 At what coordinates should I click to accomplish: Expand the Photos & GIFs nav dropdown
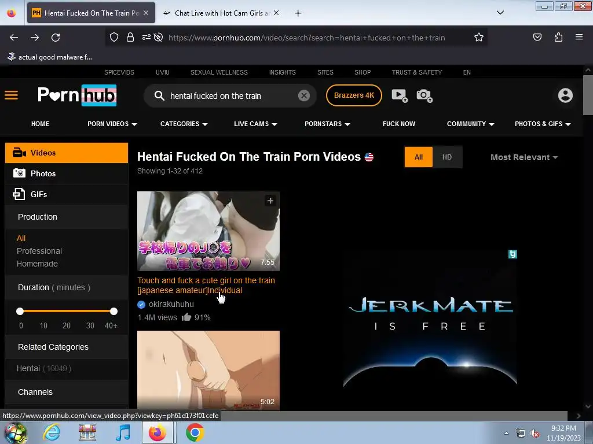tap(543, 124)
